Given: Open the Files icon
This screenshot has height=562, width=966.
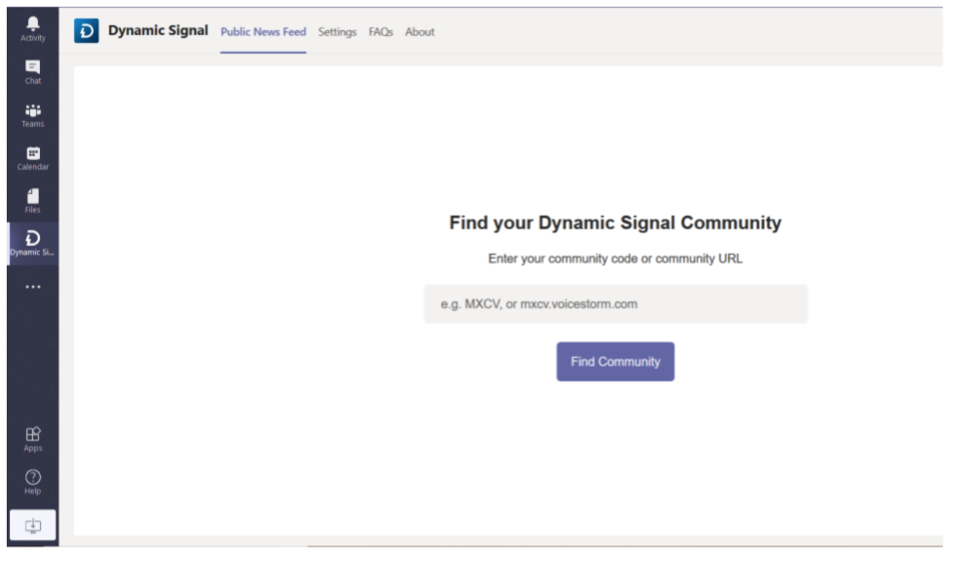Looking at the screenshot, I should click(32, 196).
